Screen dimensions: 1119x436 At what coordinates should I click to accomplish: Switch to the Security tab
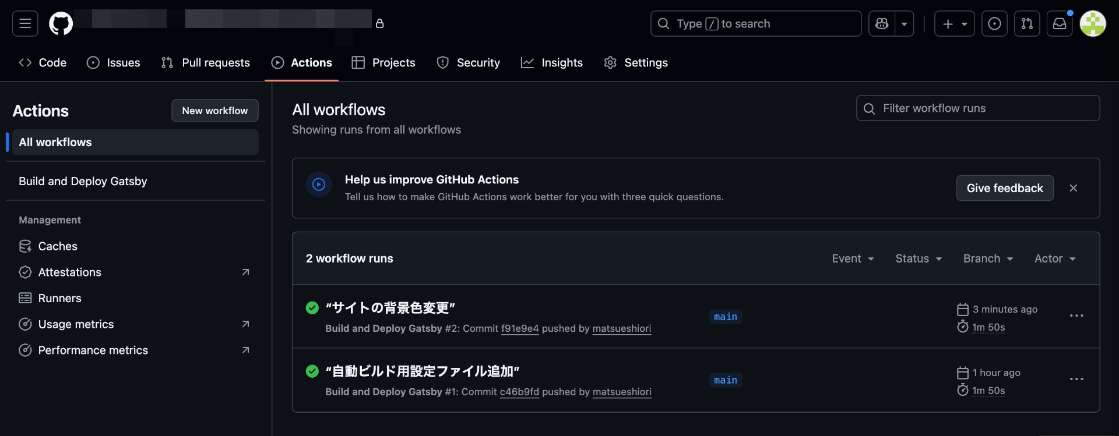(x=469, y=62)
